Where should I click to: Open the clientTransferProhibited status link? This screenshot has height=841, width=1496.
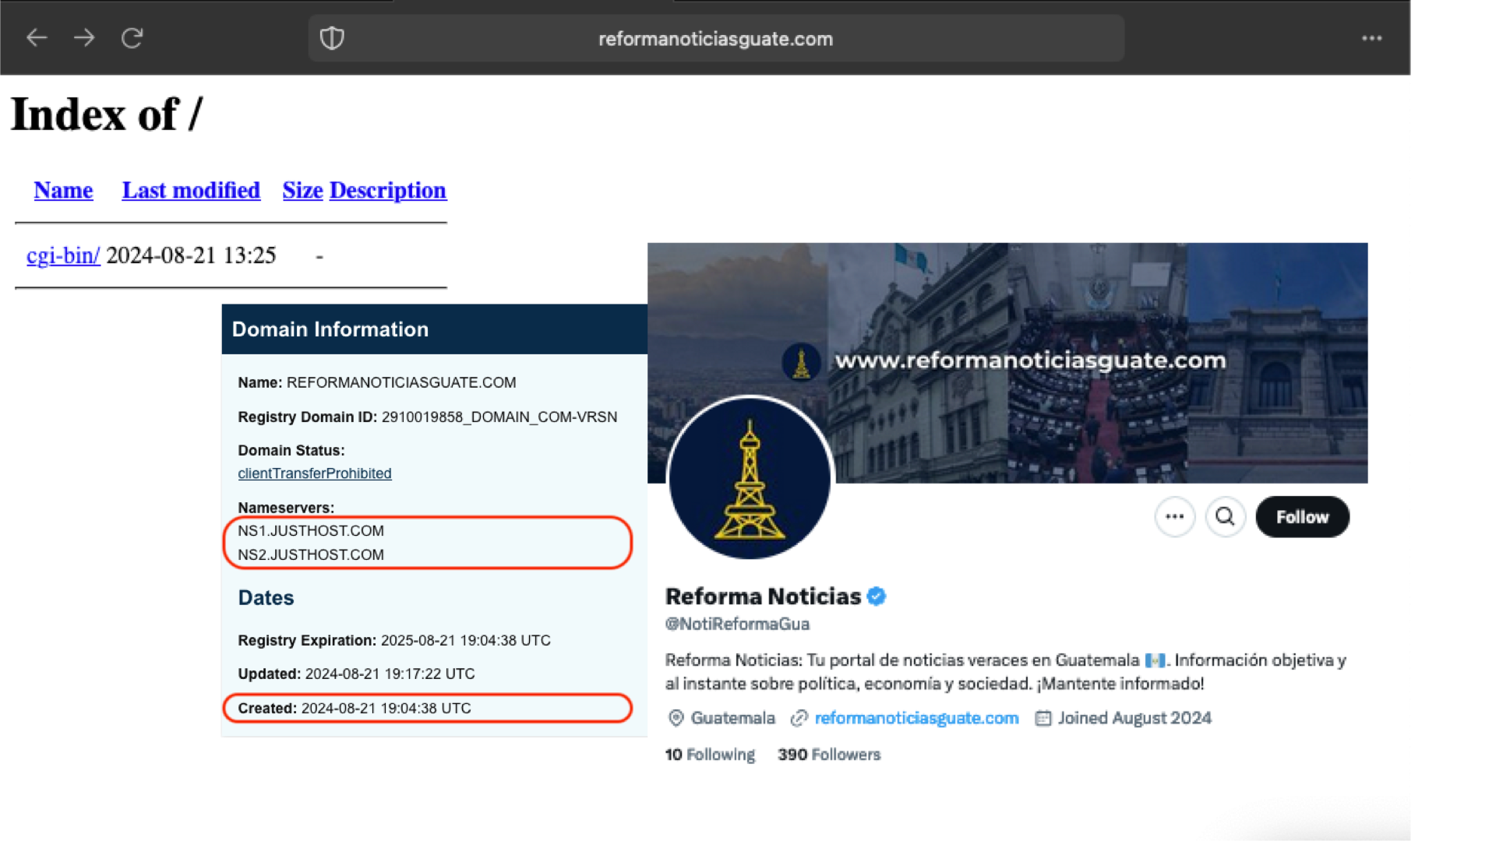(x=314, y=473)
